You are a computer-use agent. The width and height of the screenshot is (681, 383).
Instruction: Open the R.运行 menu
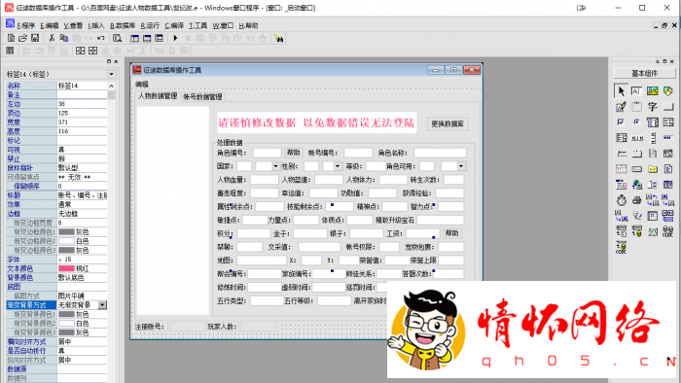(150, 25)
